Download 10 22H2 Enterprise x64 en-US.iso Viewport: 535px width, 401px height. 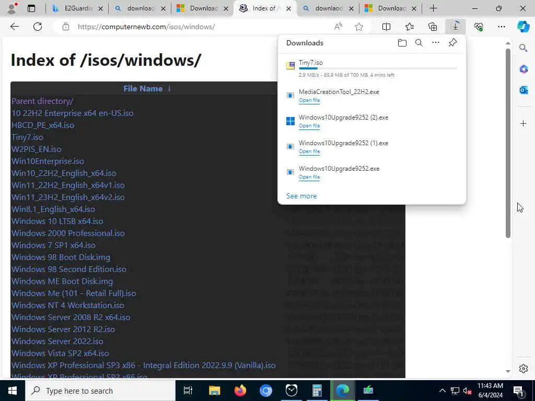coord(72,113)
